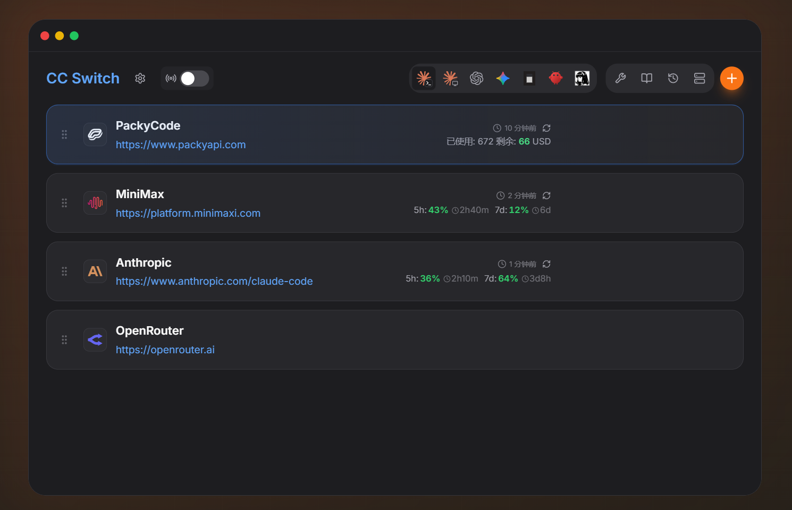Click the CC Switch title
This screenshot has width=792, height=510.
tap(83, 79)
